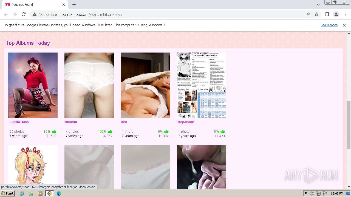Viewport: 351px width, 197px height.
Task: Go back to the previous page
Action: 6,14
